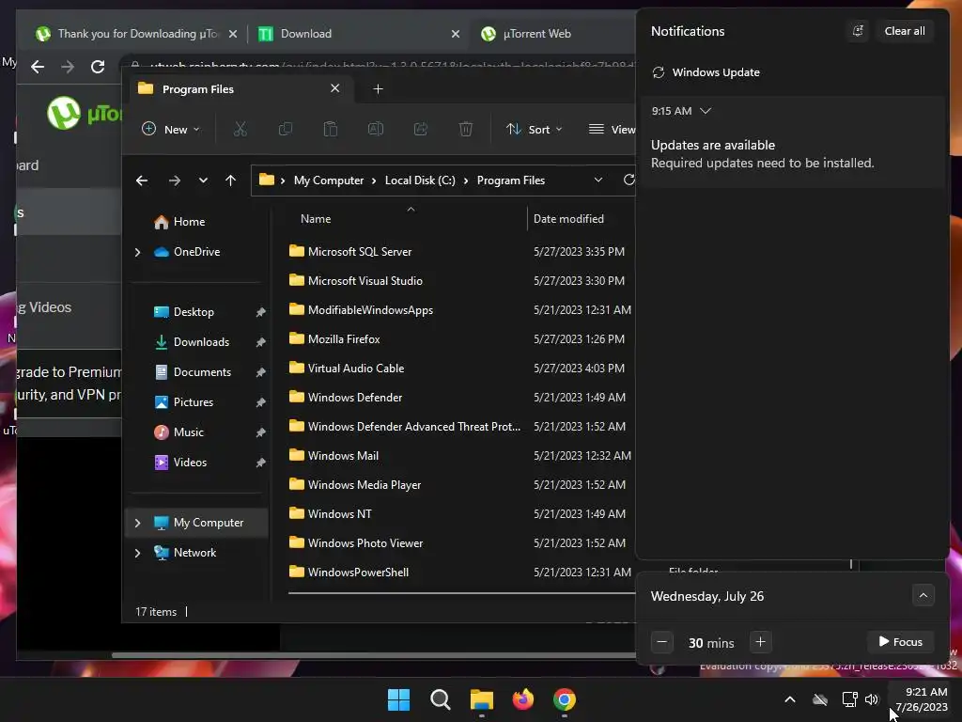
Task: Open notification settings icon beside Clear all
Action: click(858, 31)
